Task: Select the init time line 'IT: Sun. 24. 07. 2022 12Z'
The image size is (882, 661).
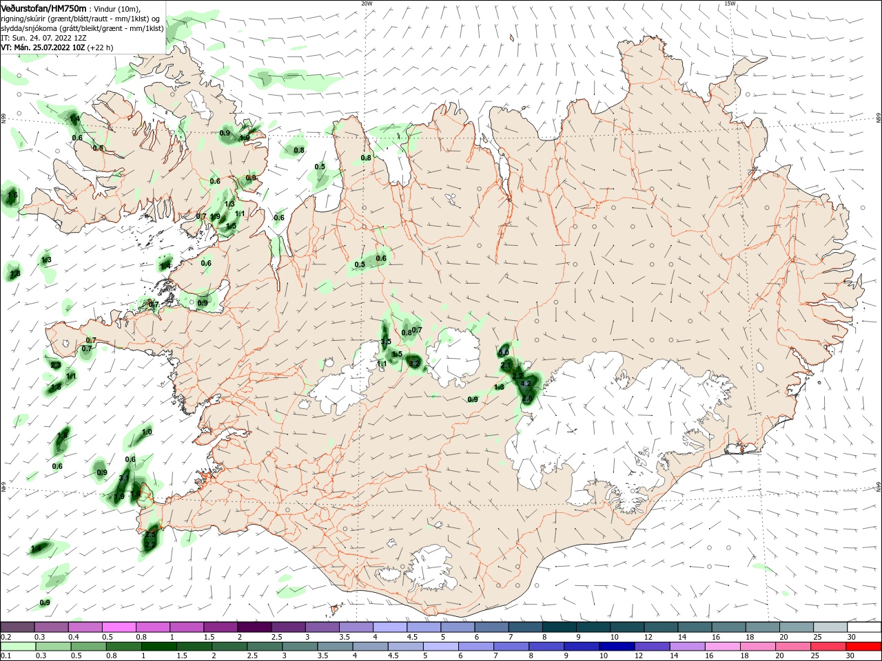Action: tap(43, 38)
